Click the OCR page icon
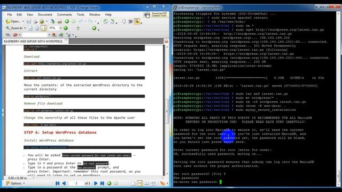Screen dimensions: 342x192 pos(59,21)
